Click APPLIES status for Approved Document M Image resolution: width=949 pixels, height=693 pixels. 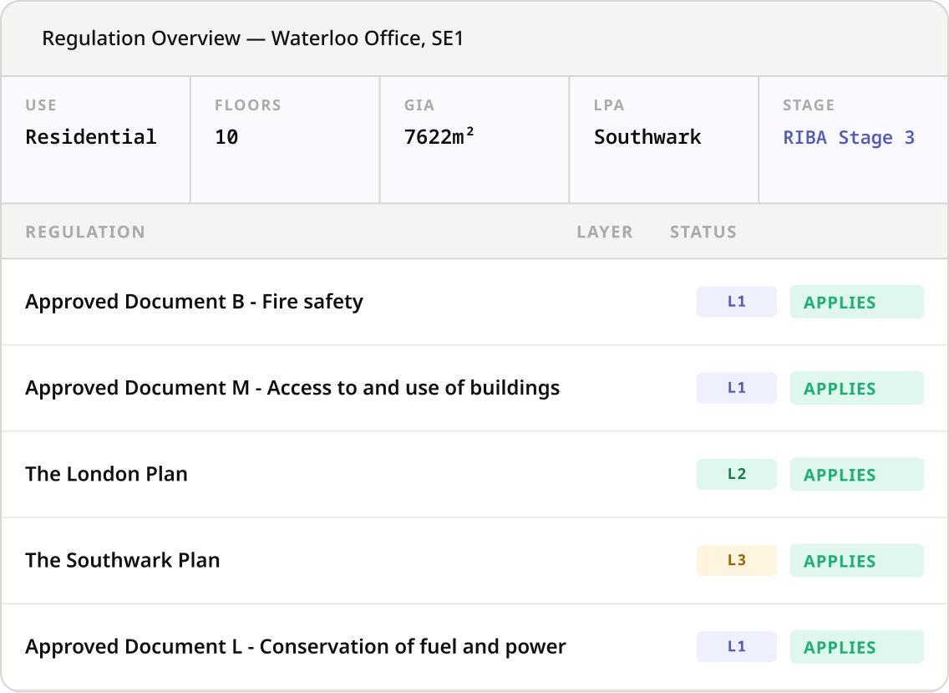(x=857, y=389)
